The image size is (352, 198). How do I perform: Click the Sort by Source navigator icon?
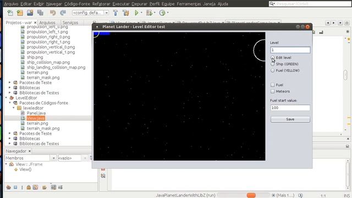click(x=61, y=187)
